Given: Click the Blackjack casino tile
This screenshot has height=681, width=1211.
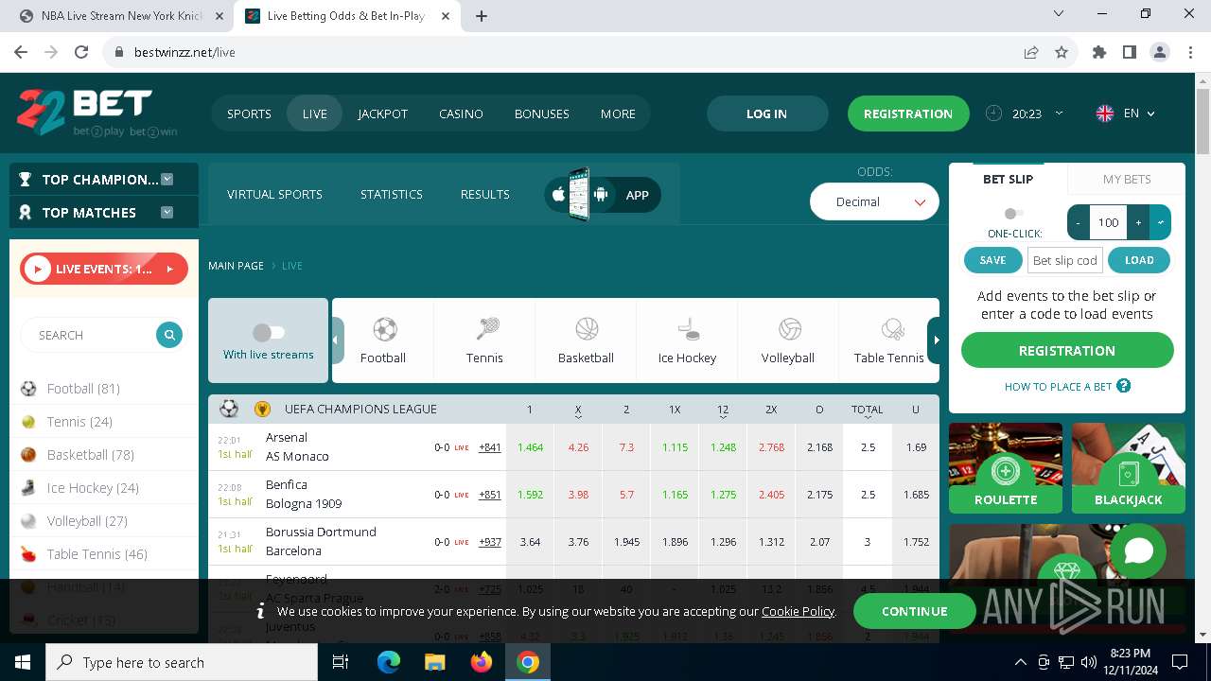Looking at the screenshot, I should (x=1129, y=468).
